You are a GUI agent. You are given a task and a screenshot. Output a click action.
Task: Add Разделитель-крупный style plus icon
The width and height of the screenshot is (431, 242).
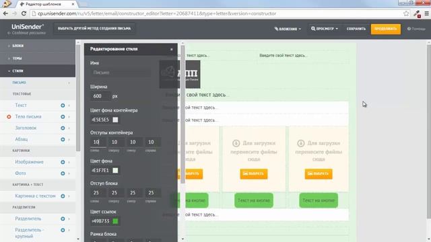pos(63,230)
